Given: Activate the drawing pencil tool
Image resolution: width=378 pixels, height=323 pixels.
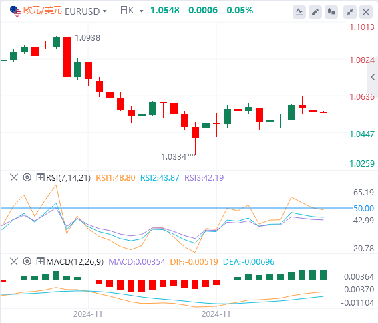Looking at the screenshot, I should 315,12.
